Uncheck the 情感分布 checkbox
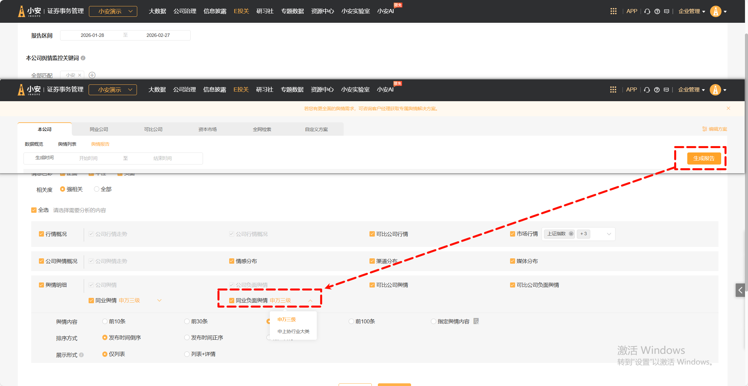The image size is (748, 386). (x=232, y=261)
